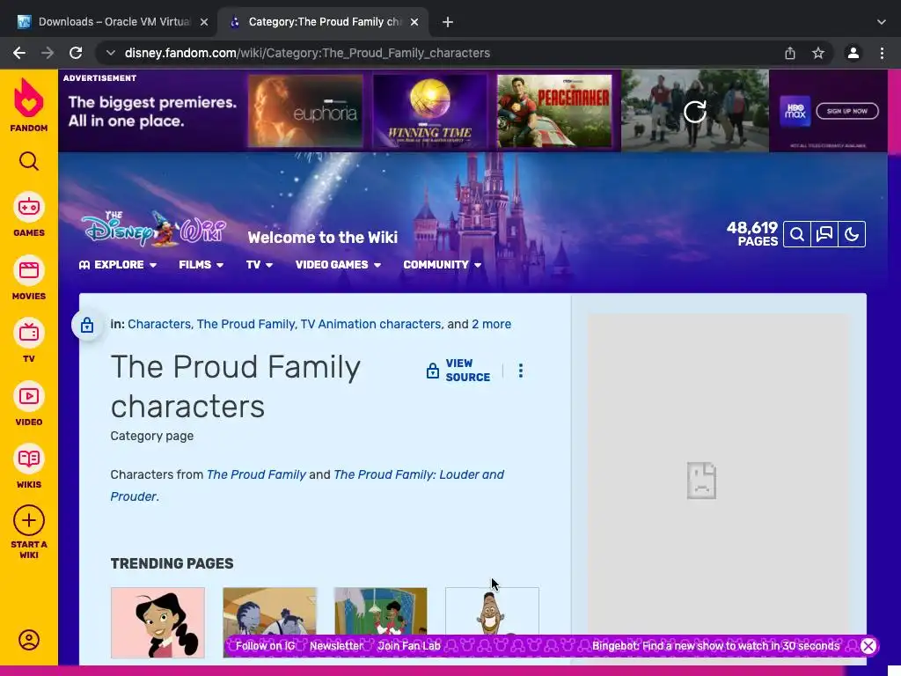
Task: Bookmark this page with star icon
Action: click(818, 53)
